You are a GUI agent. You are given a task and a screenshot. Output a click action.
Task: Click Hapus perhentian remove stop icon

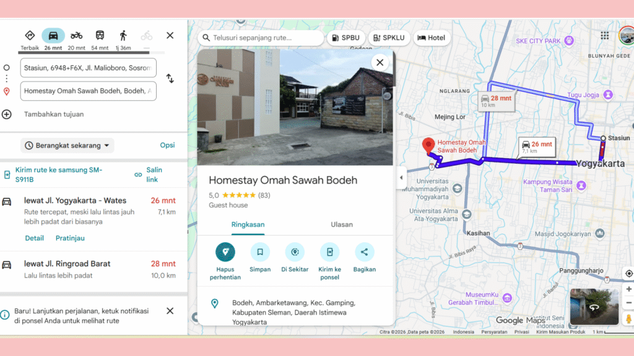225,252
